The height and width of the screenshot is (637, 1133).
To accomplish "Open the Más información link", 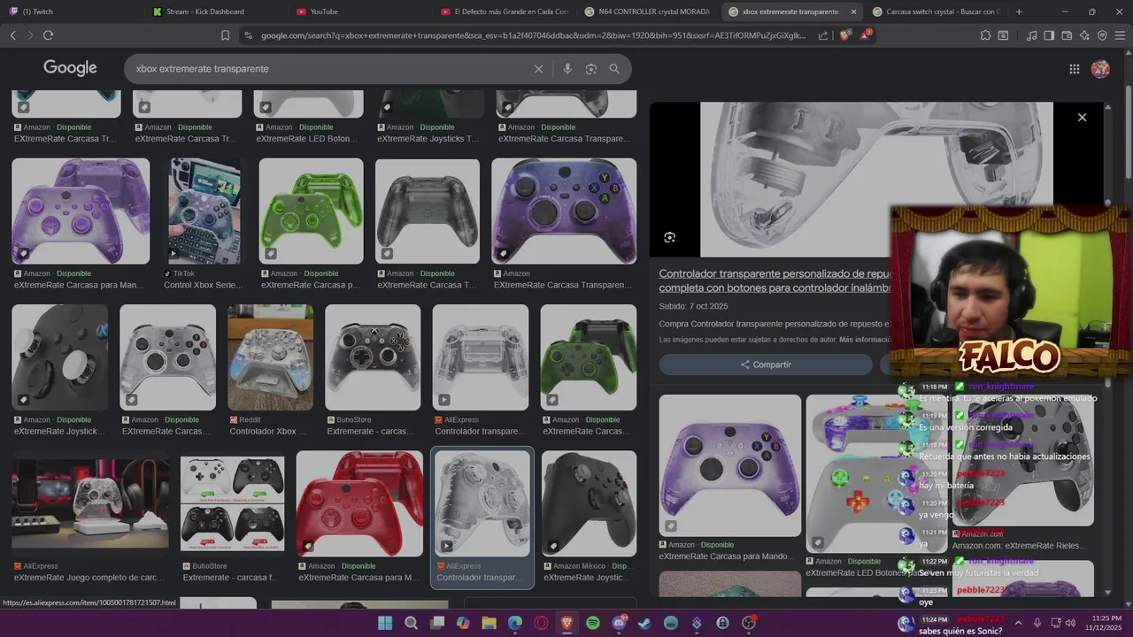I will pos(865,340).
